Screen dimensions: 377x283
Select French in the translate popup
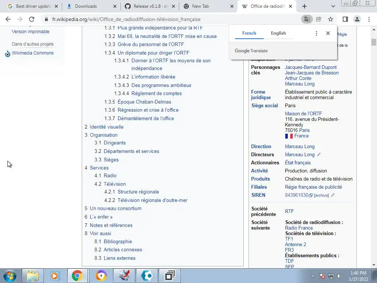click(249, 33)
